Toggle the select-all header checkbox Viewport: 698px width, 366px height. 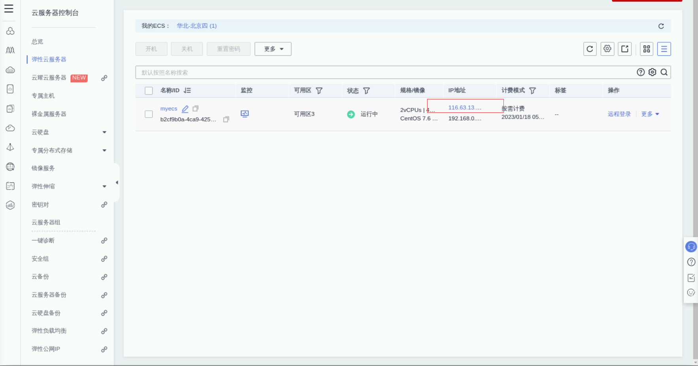[149, 91]
